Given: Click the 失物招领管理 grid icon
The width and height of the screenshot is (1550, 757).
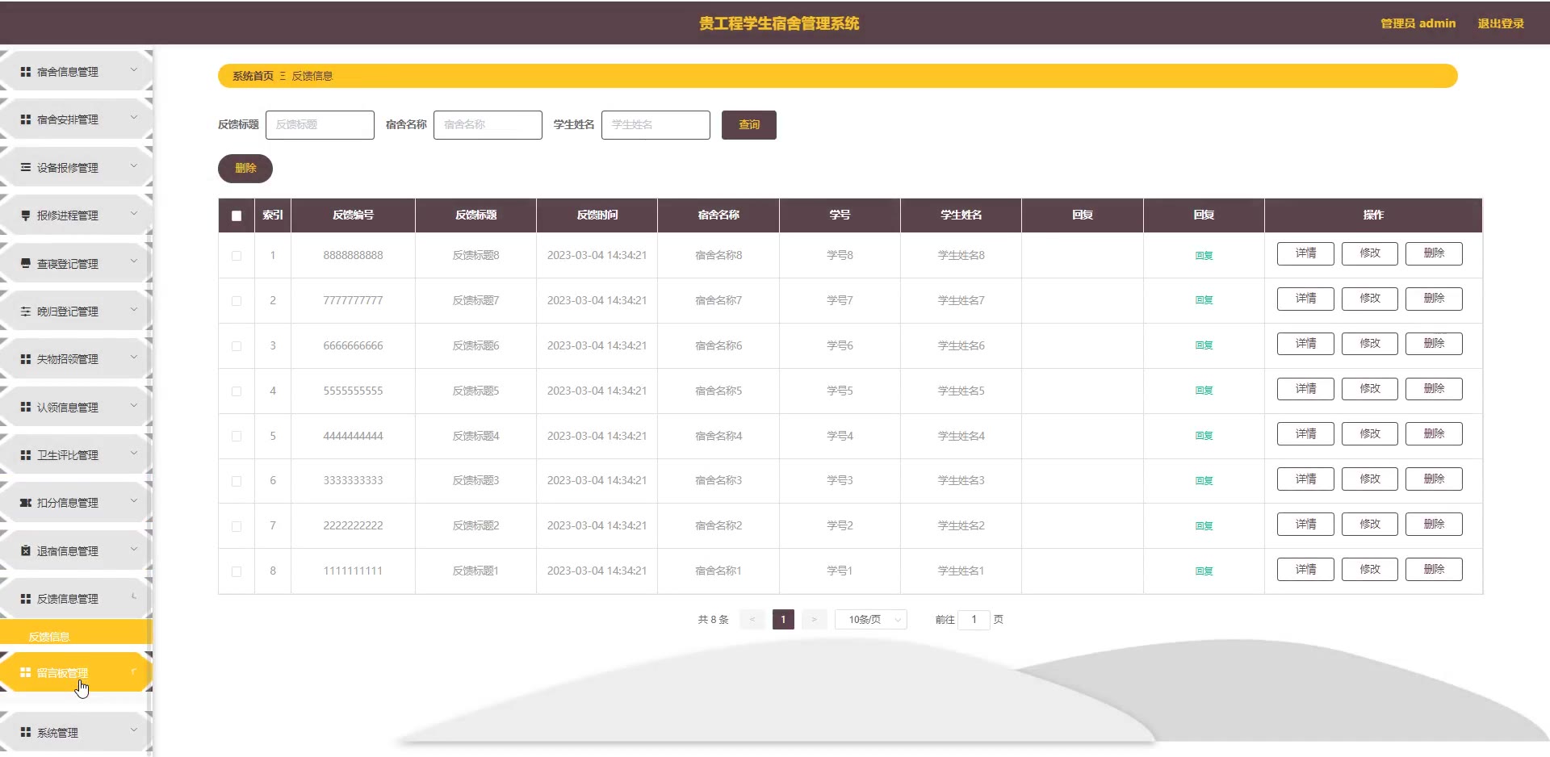Looking at the screenshot, I should 26,359.
